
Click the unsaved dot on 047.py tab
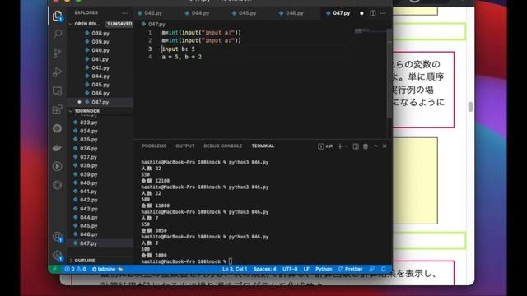coord(361,13)
